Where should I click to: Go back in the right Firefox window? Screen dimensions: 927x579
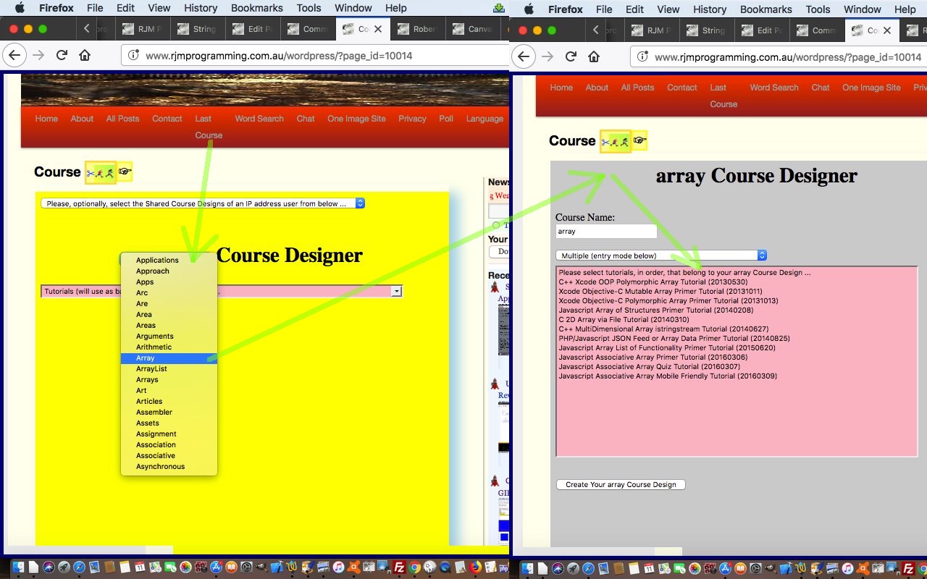coord(524,56)
